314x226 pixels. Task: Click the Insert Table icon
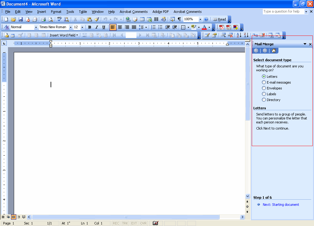coord(142,19)
